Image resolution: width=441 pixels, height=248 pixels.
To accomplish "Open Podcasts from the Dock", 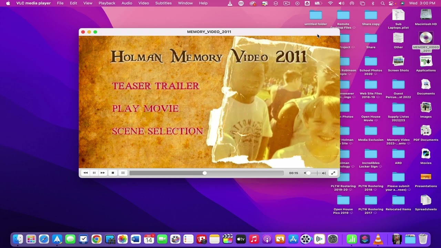I will [267, 239].
